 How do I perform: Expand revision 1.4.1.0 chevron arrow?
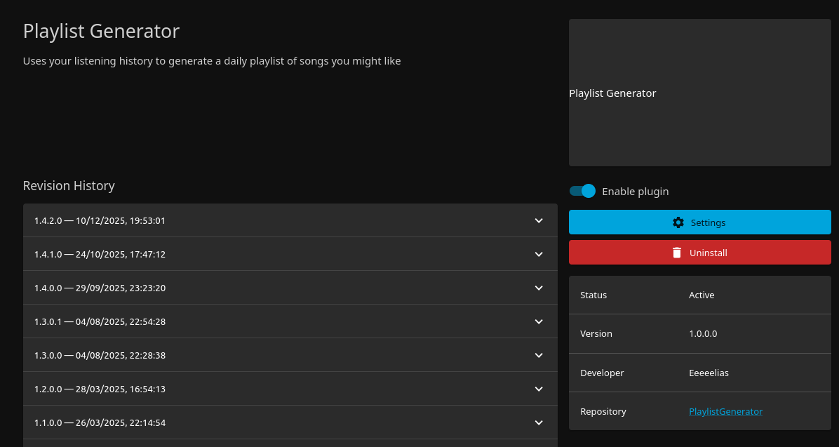(539, 254)
